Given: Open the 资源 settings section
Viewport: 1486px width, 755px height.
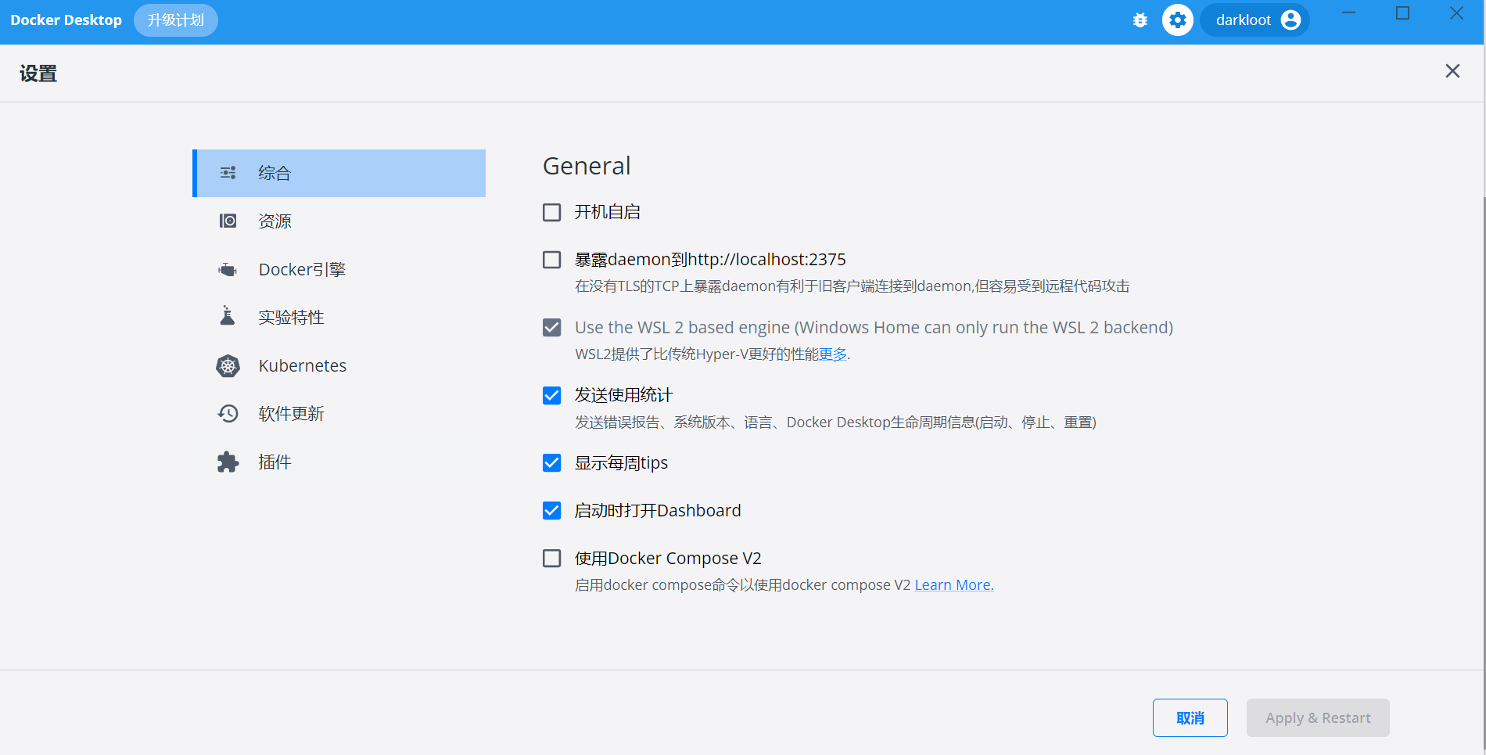Looking at the screenshot, I should click(339, 221).
